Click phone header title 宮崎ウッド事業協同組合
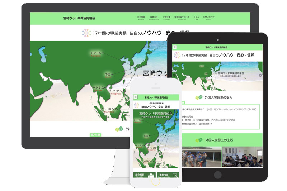This screenshot has width=287, height=191. tap(156, 97)
